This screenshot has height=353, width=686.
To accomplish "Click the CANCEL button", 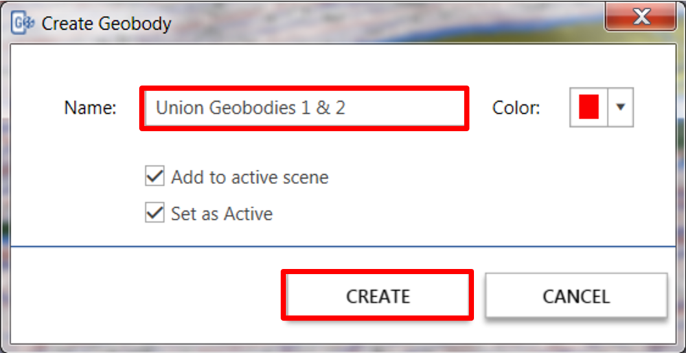I will click(x=576, y=296).
